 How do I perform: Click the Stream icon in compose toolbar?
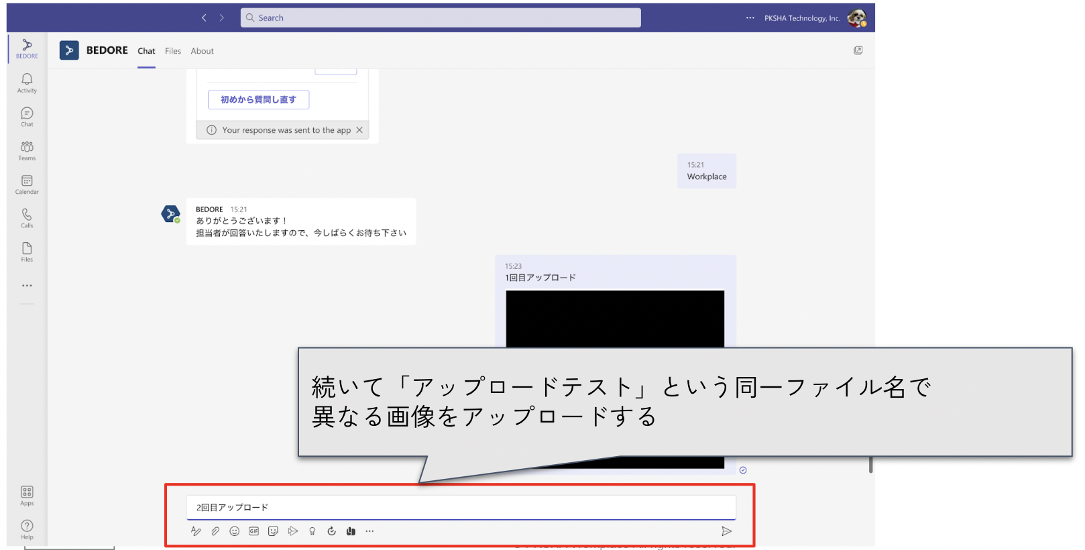point(293,531)
